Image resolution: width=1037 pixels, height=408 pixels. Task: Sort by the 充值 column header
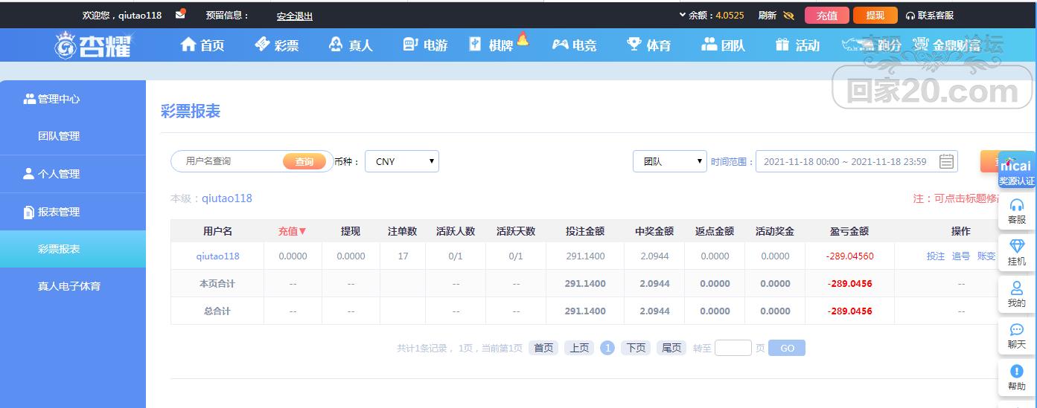(293, 231)
